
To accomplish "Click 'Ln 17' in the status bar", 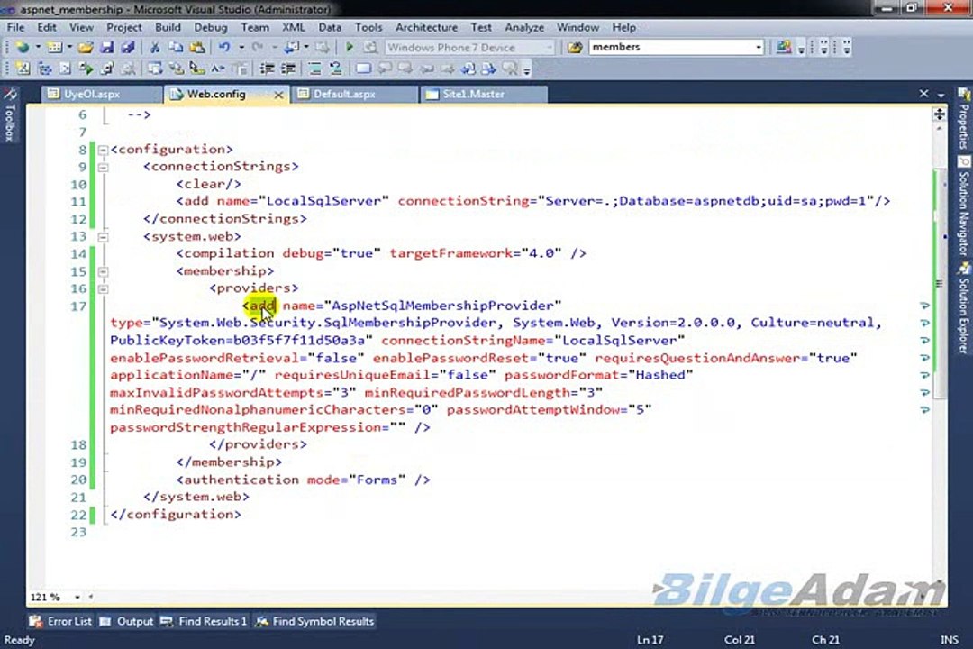I will point(650,640).
